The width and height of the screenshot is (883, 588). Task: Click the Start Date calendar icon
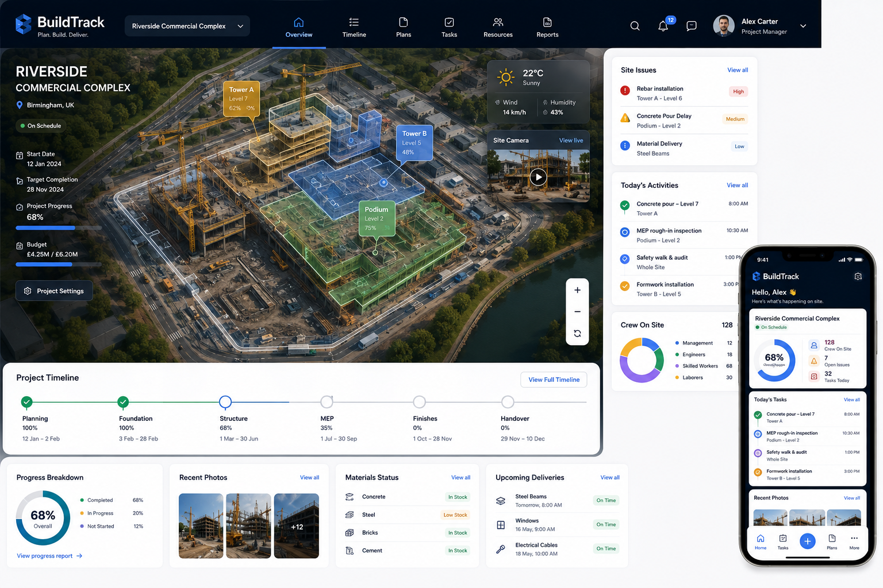[20, 155]
